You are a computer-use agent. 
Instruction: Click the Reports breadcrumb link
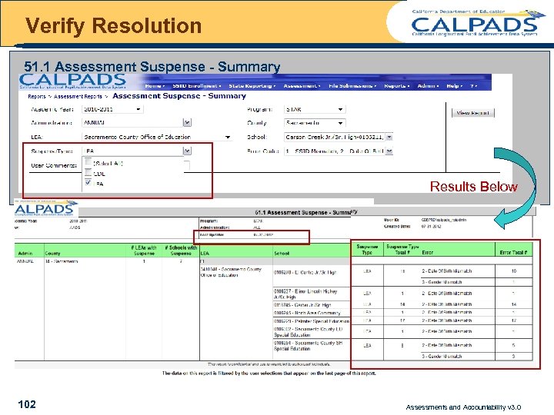(37, 96)
